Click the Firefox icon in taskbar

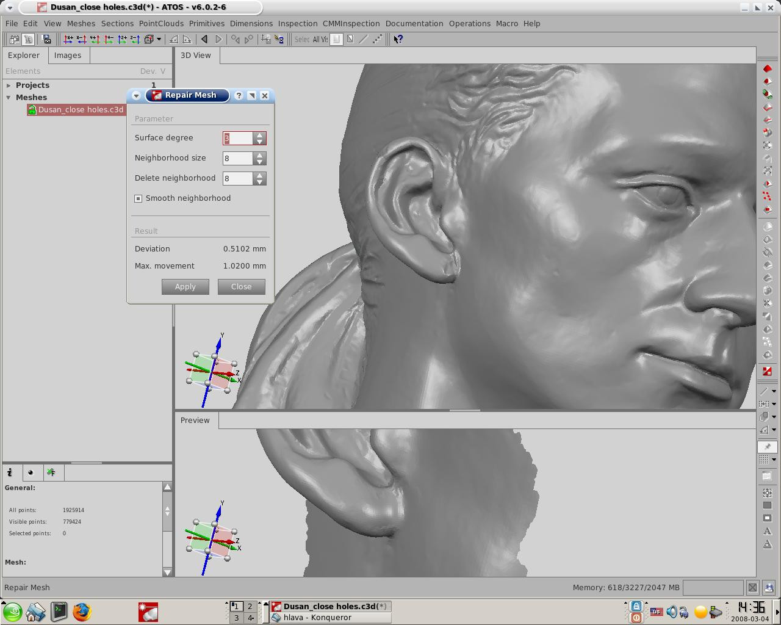coord(82,612)
